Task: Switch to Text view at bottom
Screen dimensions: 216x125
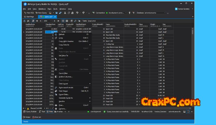Action: point(42,112)
